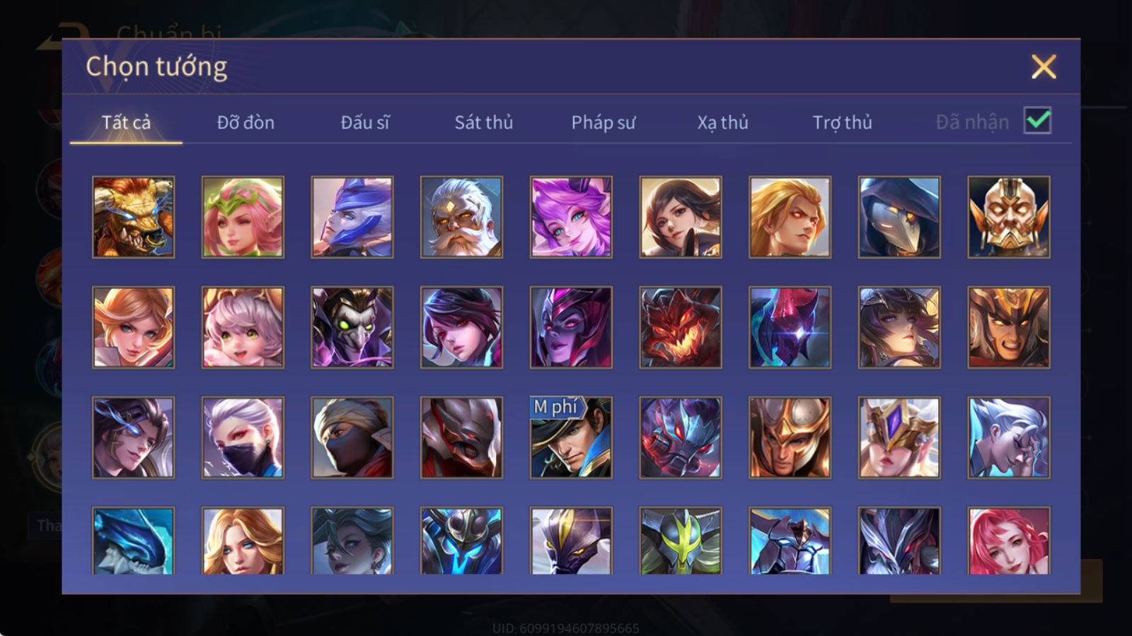Image resolution: width=1132 pixels, height=636 pixels.
Task: Choose the pink-haired hero with green crown
Action: click(243, 217)
